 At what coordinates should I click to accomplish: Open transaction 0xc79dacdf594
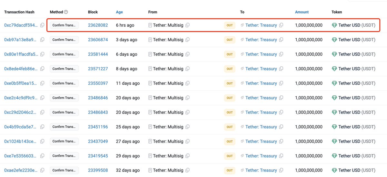21,25
